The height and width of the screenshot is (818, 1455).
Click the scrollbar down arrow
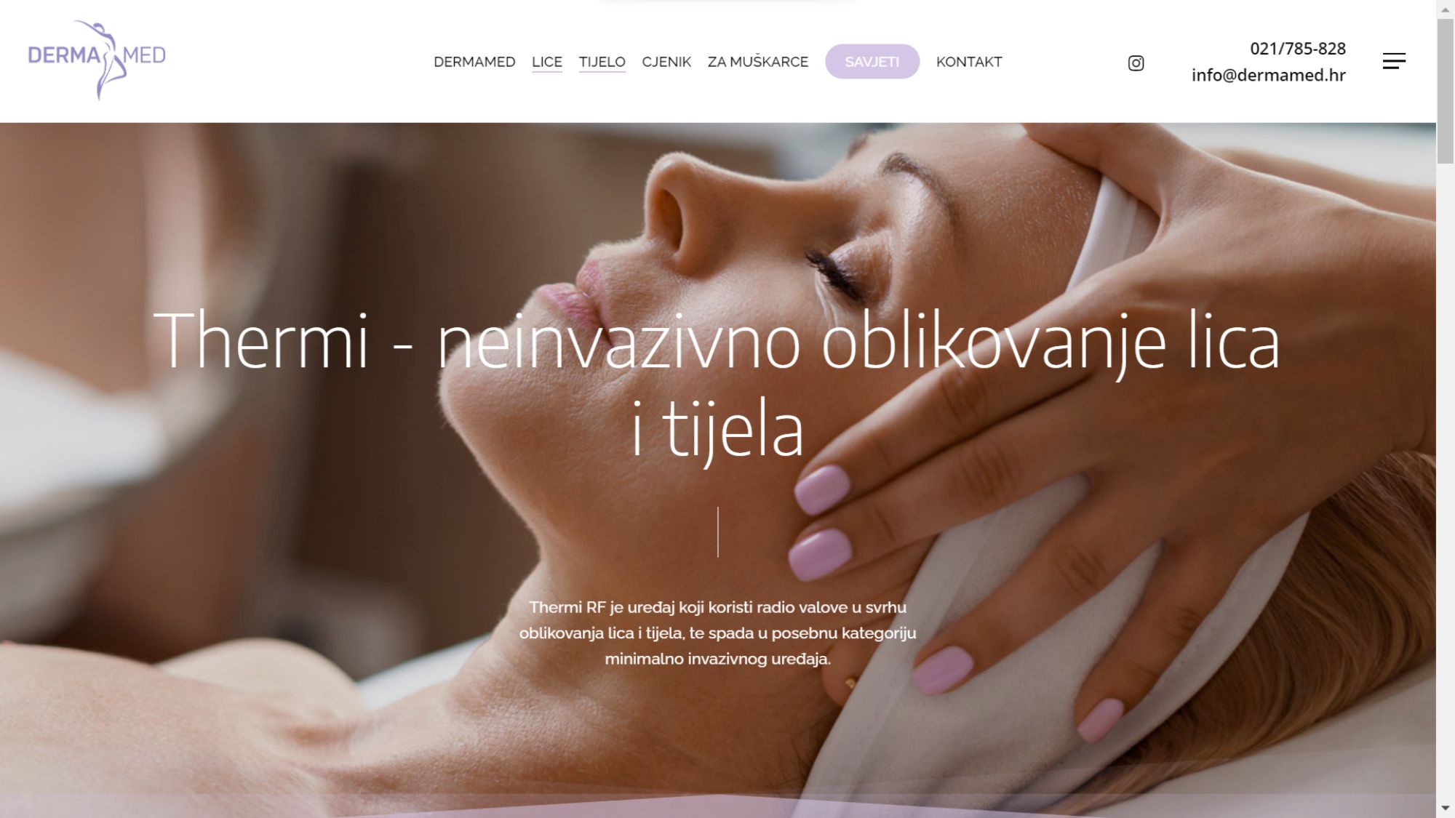pos(1446,809)
